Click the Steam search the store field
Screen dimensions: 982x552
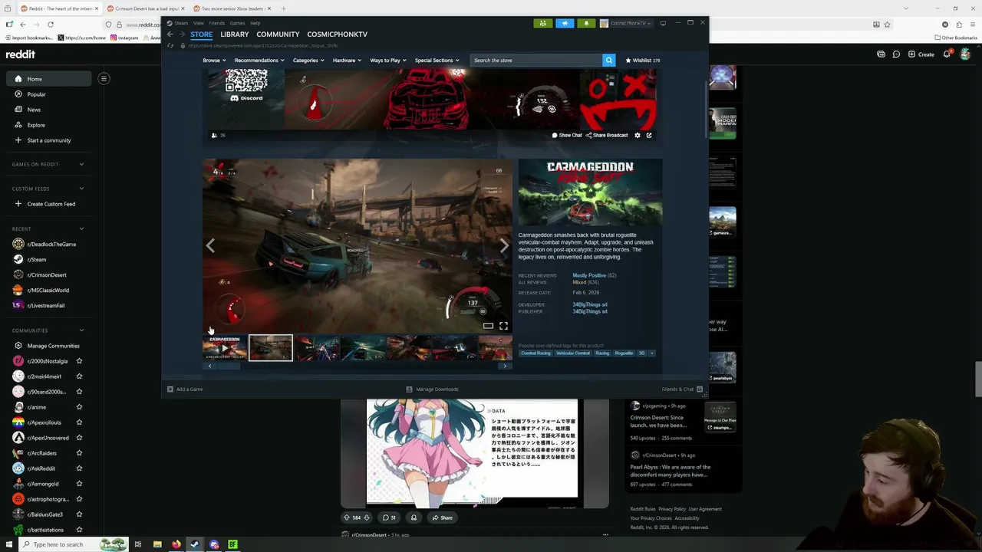coord(536,60)
